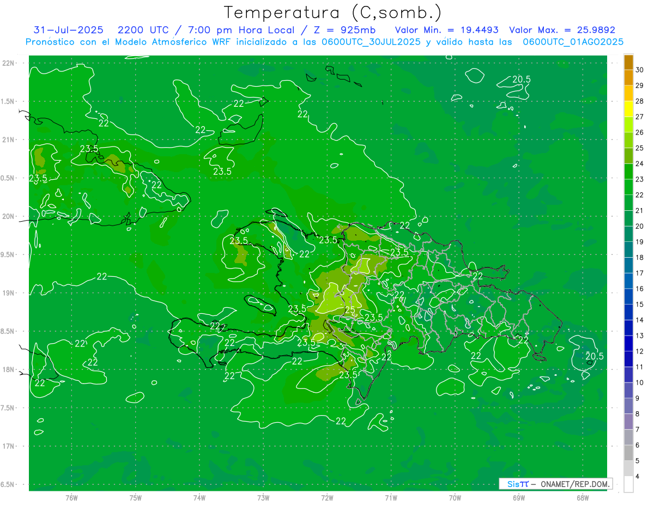Click 'Valor Max. = 25.9892' value

click(562, 30)
